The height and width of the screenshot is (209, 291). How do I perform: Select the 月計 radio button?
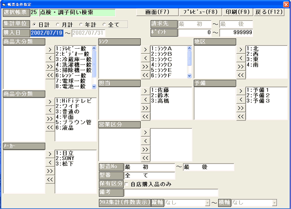tap(59, 24)
